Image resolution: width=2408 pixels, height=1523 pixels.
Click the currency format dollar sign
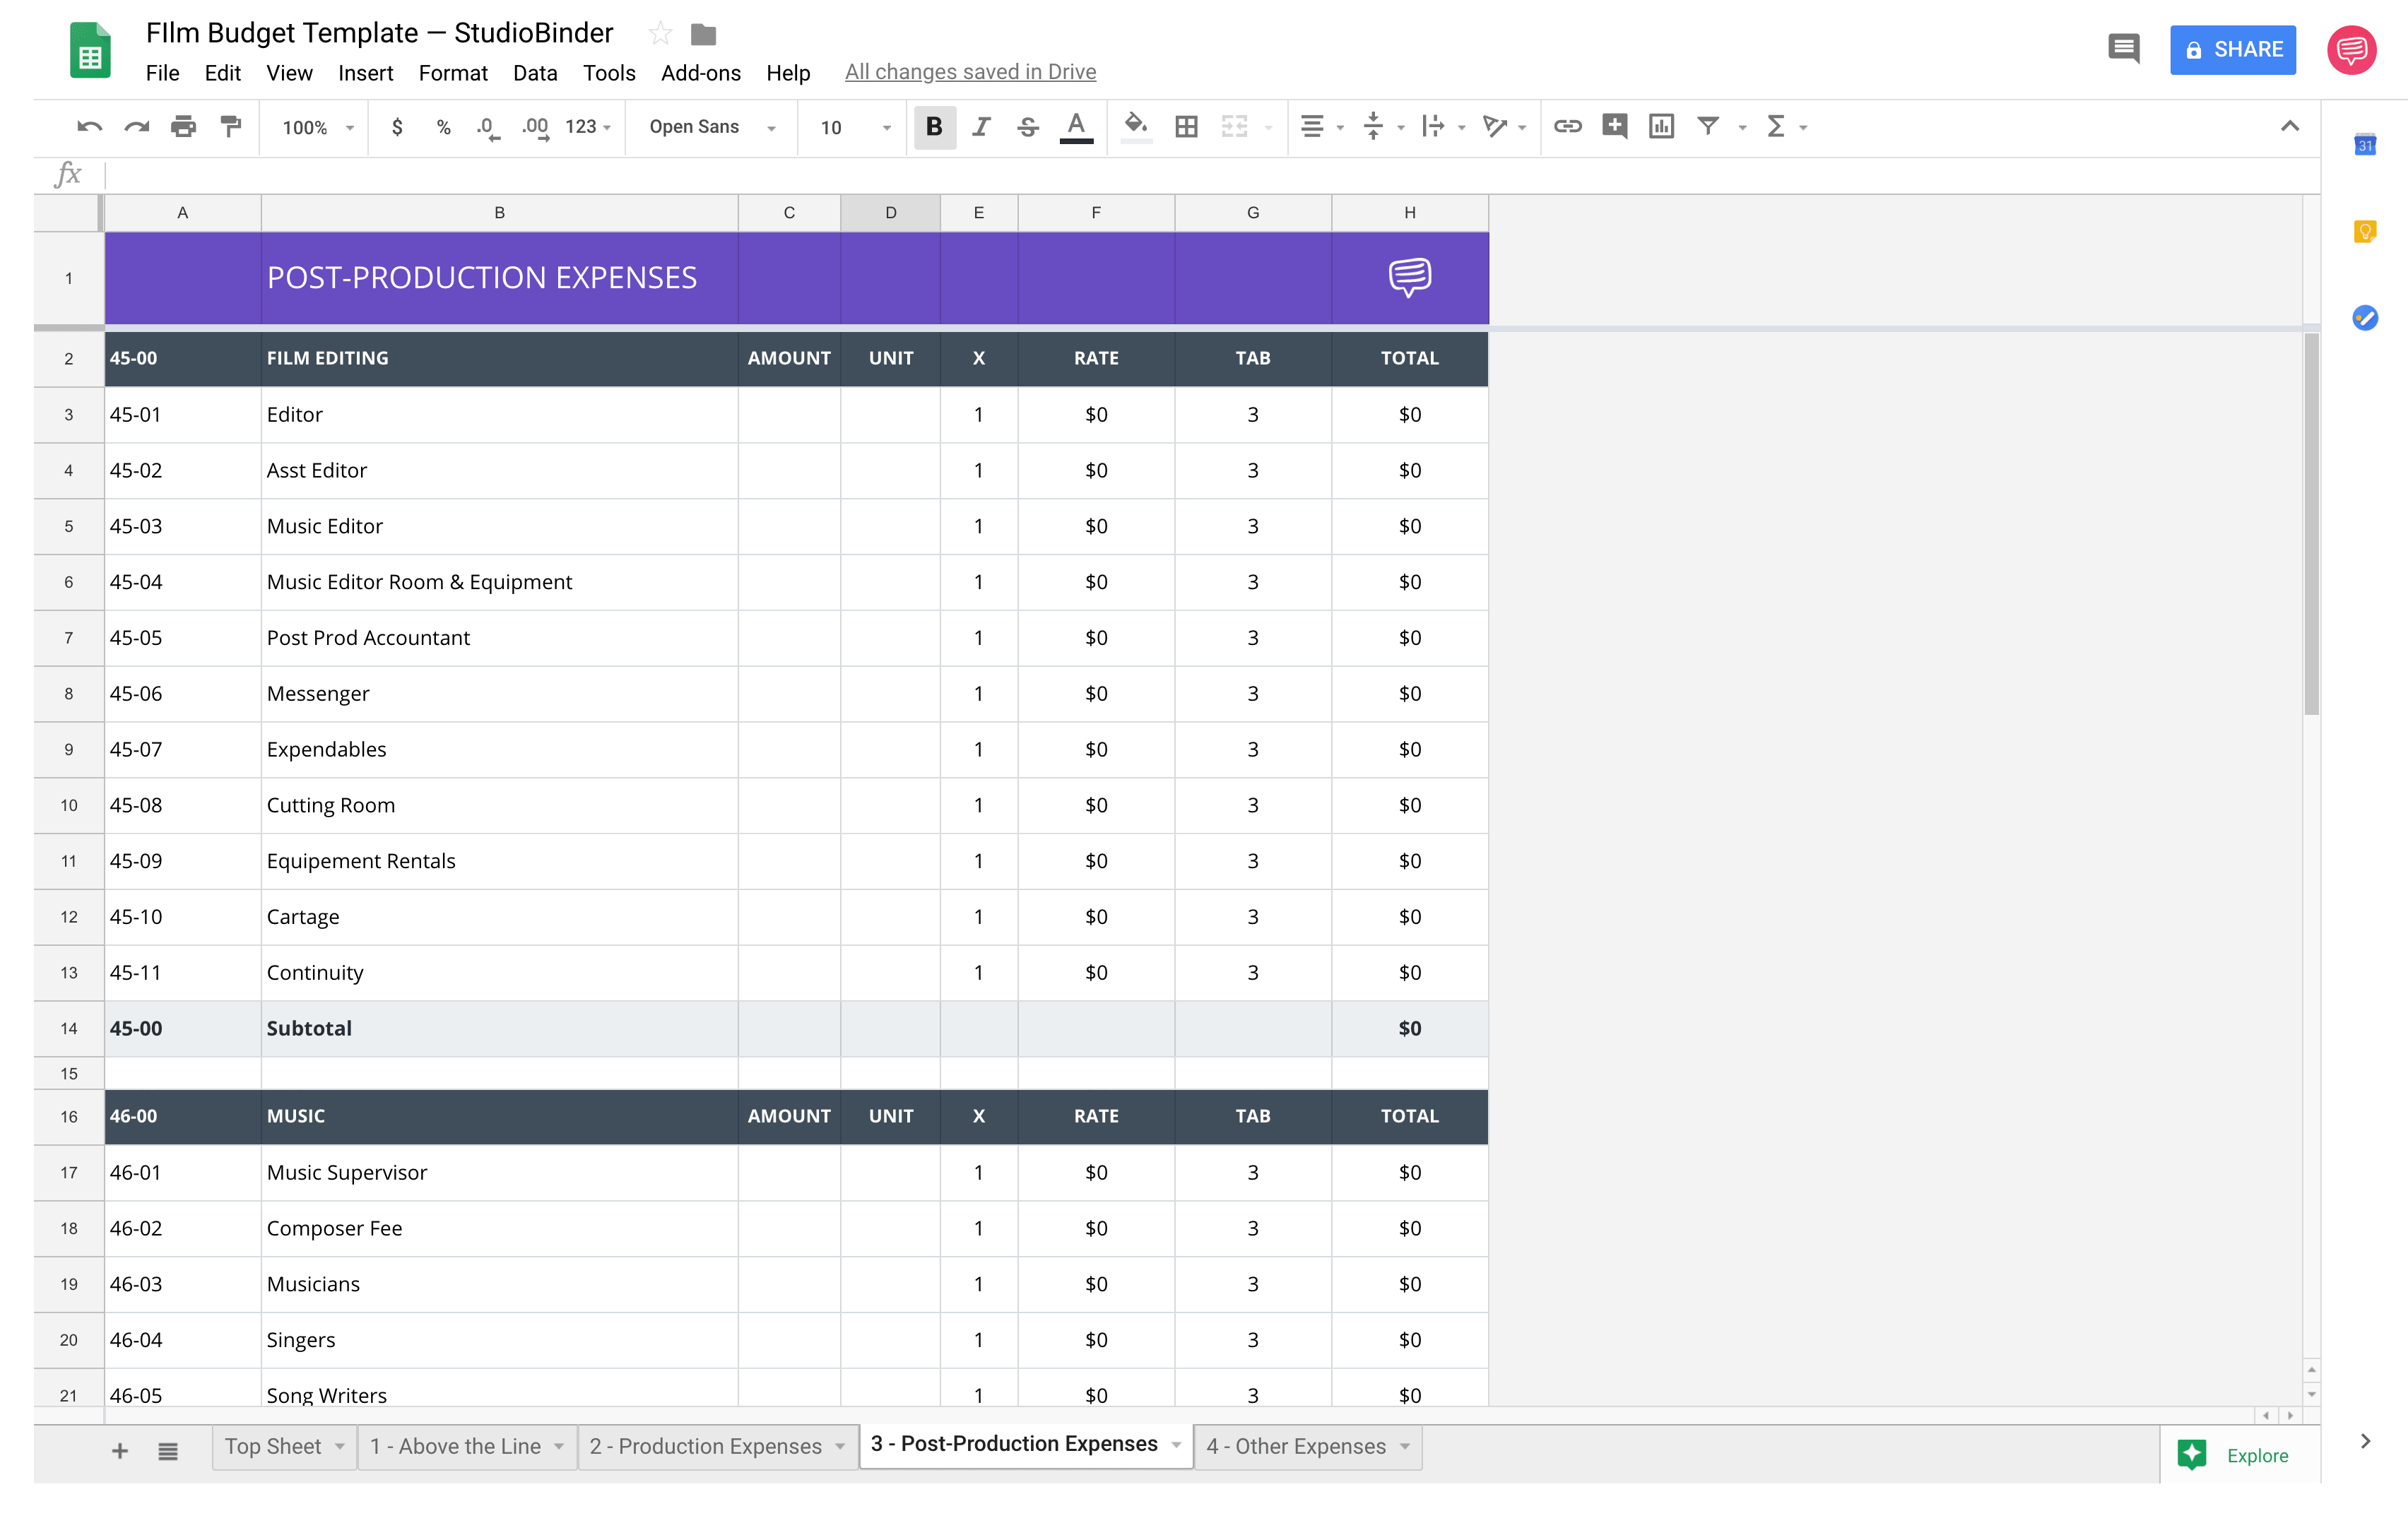click(395, 124)
